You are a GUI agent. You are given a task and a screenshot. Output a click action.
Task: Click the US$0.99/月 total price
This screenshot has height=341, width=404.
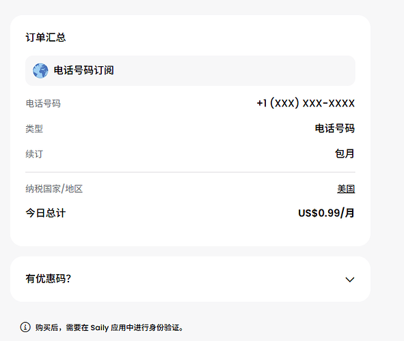[327, 213]
